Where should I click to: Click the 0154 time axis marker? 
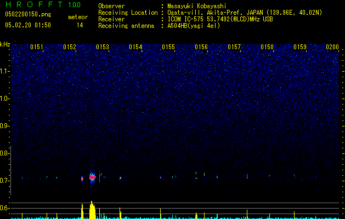(x=135, y=47)
